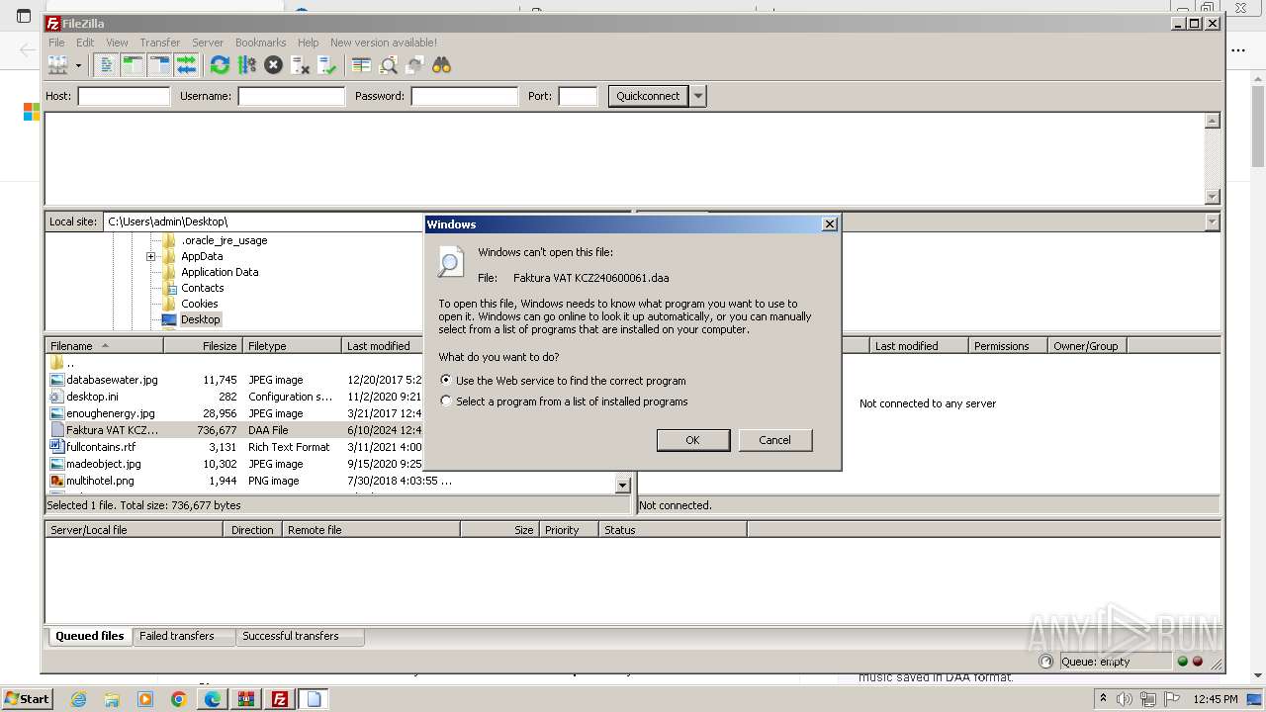The height and width of the screenshot is (712, 1266).
Task: Open the Site Manager
Action: click(x=58, y=65)
